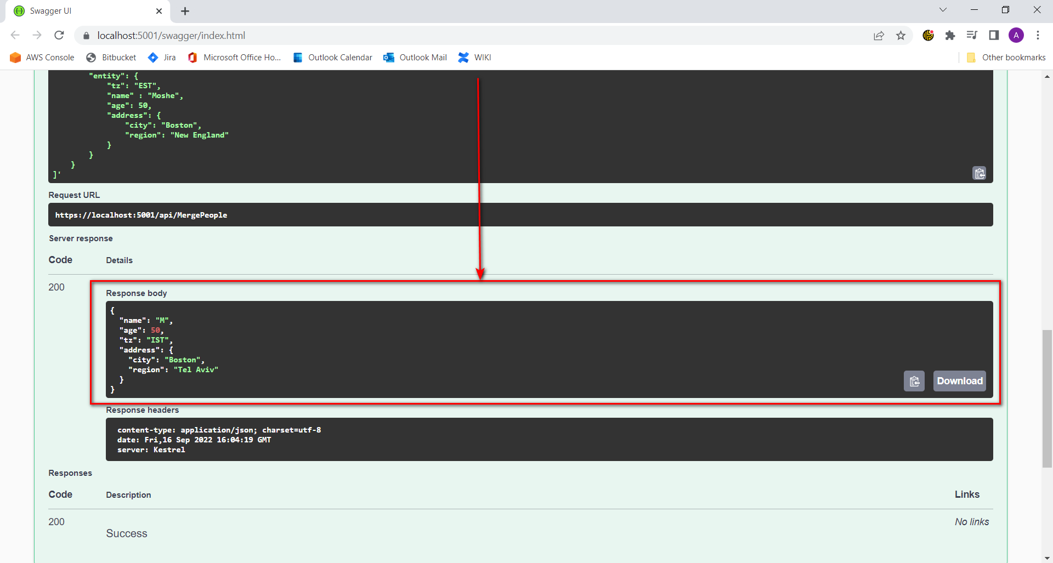Open a new browser tab
Screen dimensions: 1053x563
click(185, 11)
